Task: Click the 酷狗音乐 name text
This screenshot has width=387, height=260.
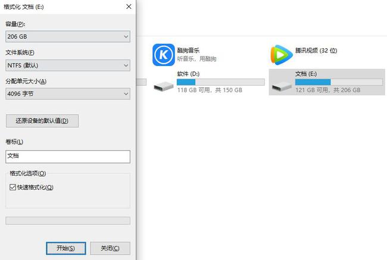Action: pos(188,51)
